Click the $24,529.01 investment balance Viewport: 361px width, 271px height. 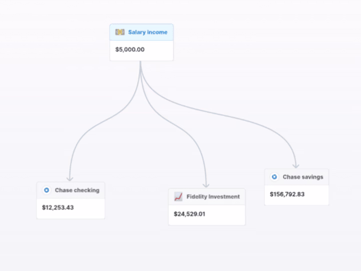pos(189,214)
